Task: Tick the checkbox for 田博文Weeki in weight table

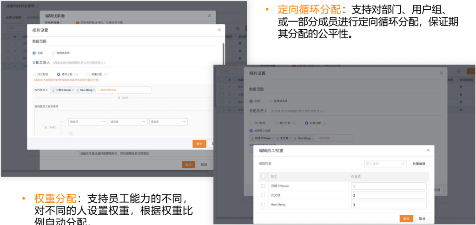Action: (x=263, y=186)
